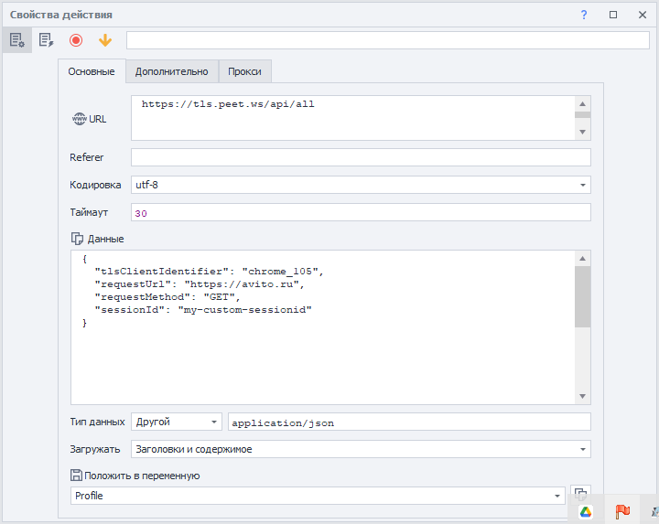Click the edit notes icon in toolbar

click(46, 40)
